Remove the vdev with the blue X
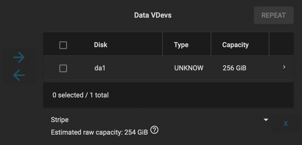This screenshot has width=302, height=145. pyautogui.click(x=285, y=123)
